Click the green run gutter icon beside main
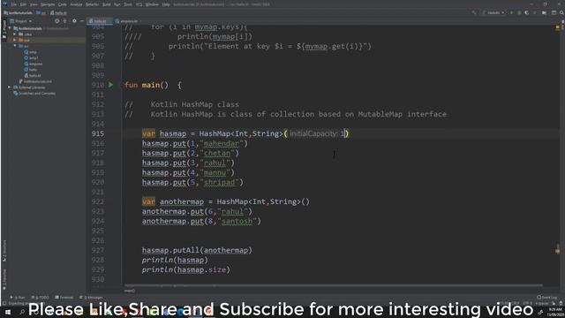Image resolution: width=565 pixels, height=318 pixels. click(x=111, y=85)
